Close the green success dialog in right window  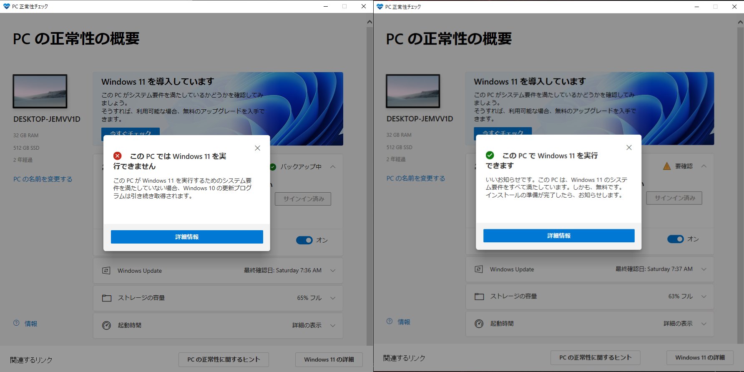(629, 147)
